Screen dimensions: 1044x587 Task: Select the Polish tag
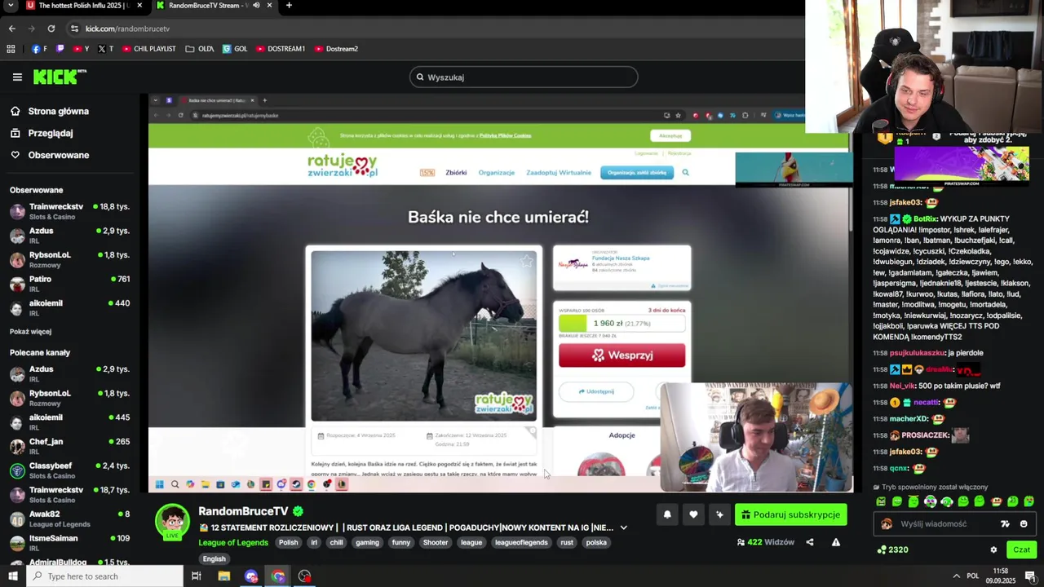tap(289, 543)
